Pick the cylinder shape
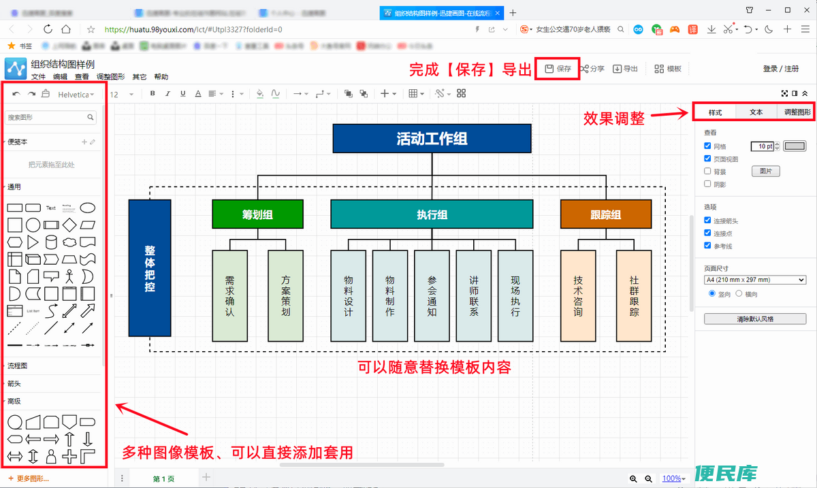This screenshot has width=817, height=488. [x=51, y=242]
